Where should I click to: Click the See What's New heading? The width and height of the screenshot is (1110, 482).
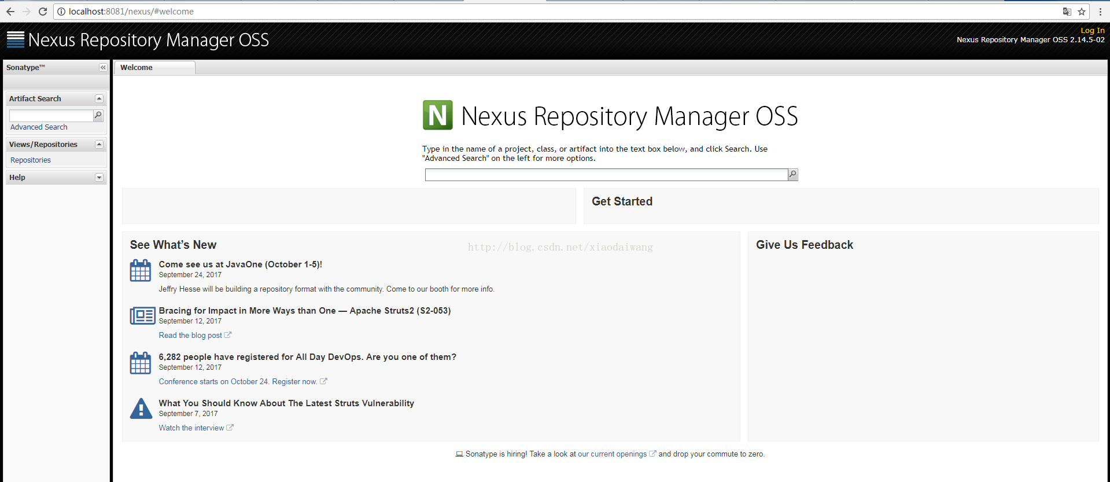[x=173, y=245]
